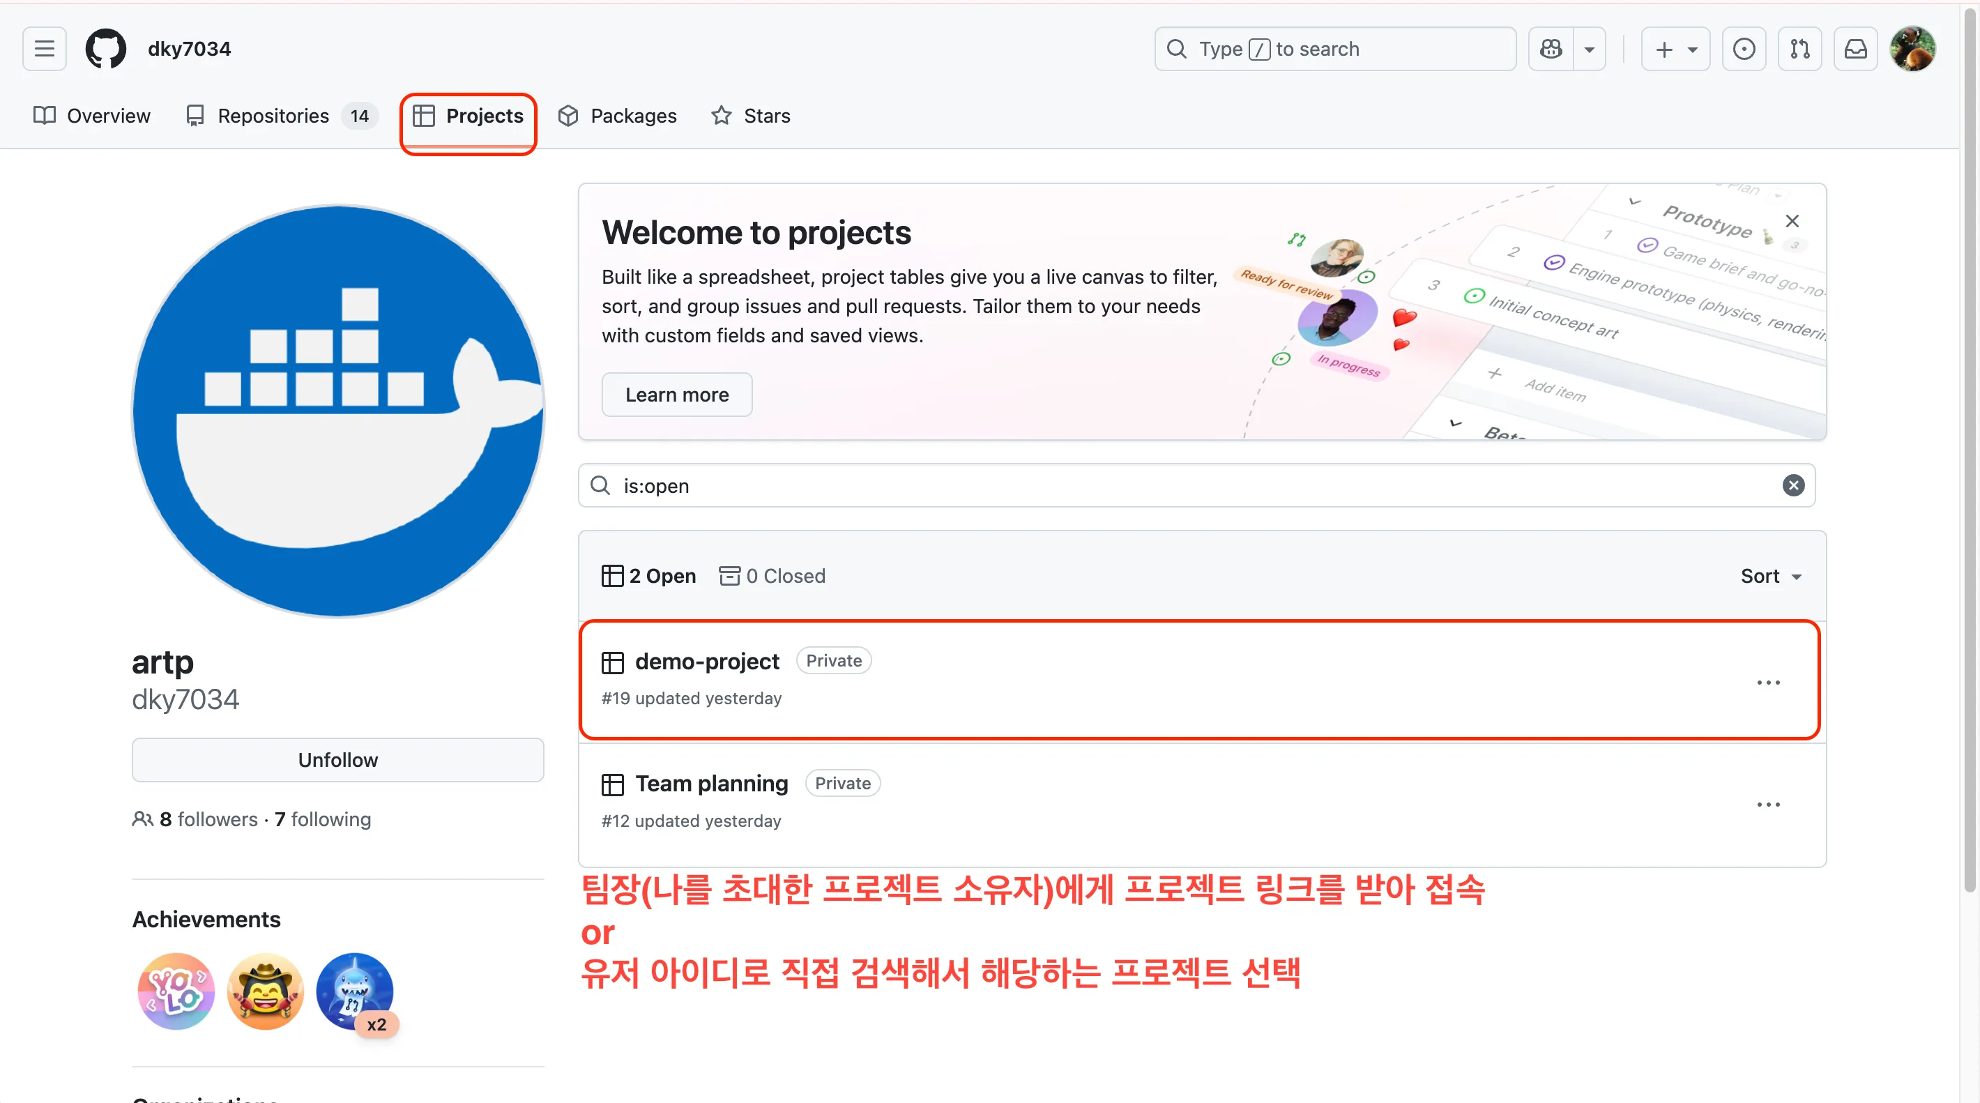Open the Sort dropdown
Viewport: 1980px width, 1103px height.
click(x=1770, y=576)
